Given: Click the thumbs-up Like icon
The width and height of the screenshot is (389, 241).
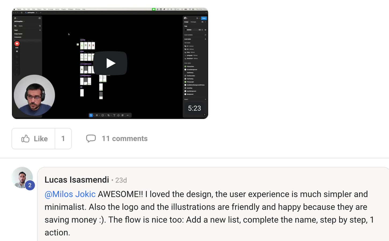Looking at the screenshot, I should click(25, 139).
